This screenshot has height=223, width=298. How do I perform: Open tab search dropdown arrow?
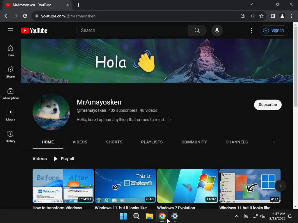pos(251,4)
